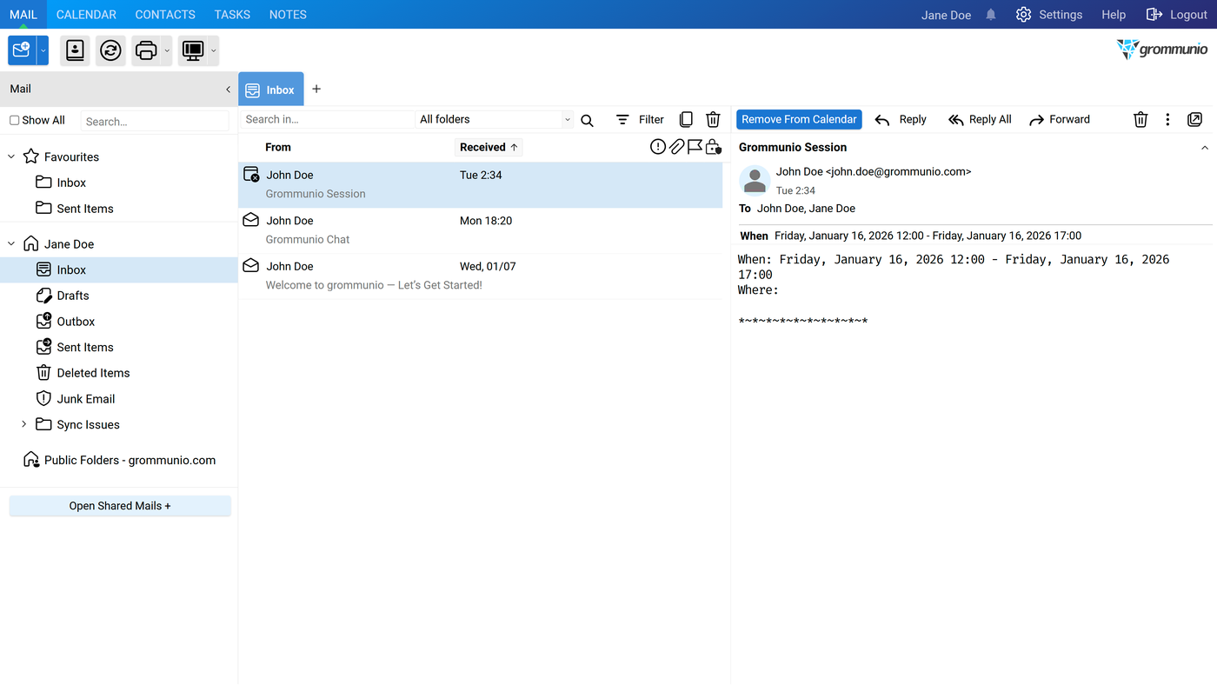Viewport: 1217px width, 685px height.
Task: Open the Help link
Action: point(1114,15)
